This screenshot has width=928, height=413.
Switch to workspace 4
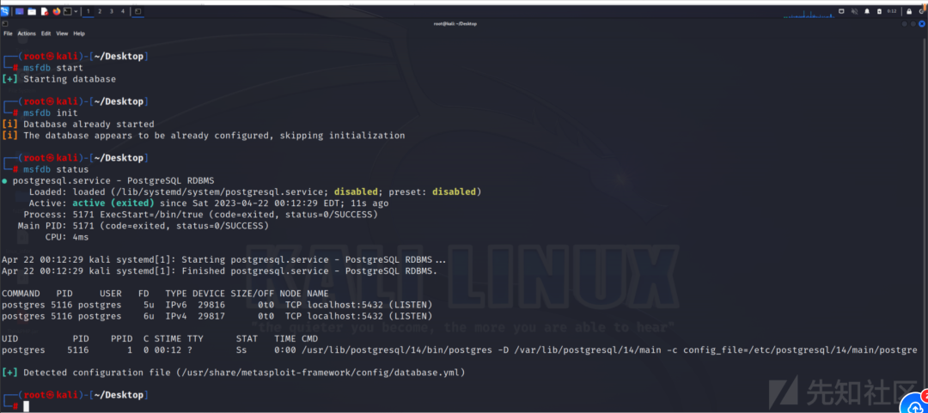(123, 11)
